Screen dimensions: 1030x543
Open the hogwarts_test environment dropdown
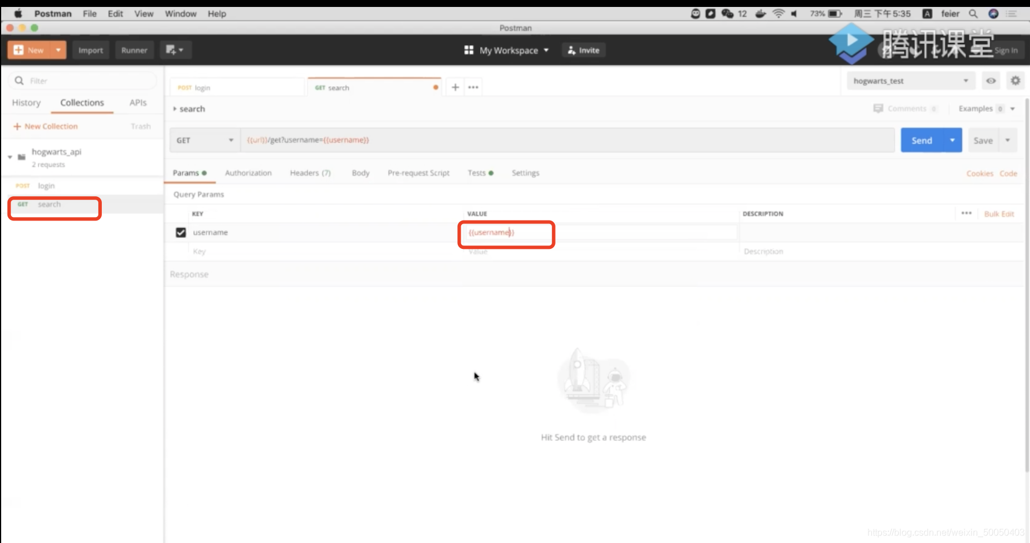click(911, 81)
